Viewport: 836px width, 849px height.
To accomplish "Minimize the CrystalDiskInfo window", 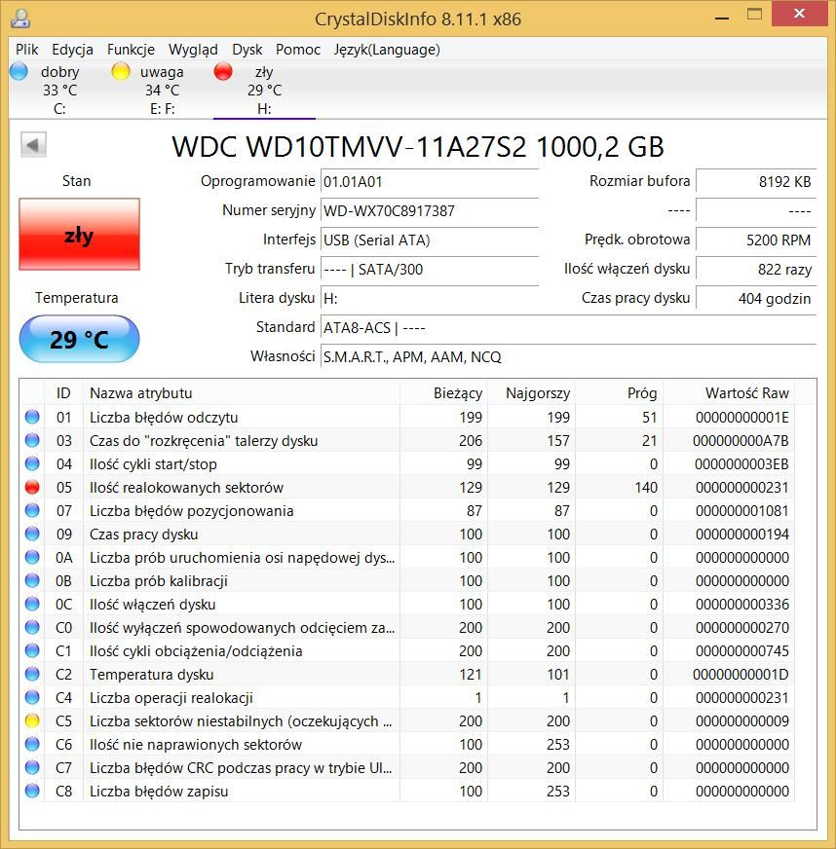I will (x=722, y=18).
